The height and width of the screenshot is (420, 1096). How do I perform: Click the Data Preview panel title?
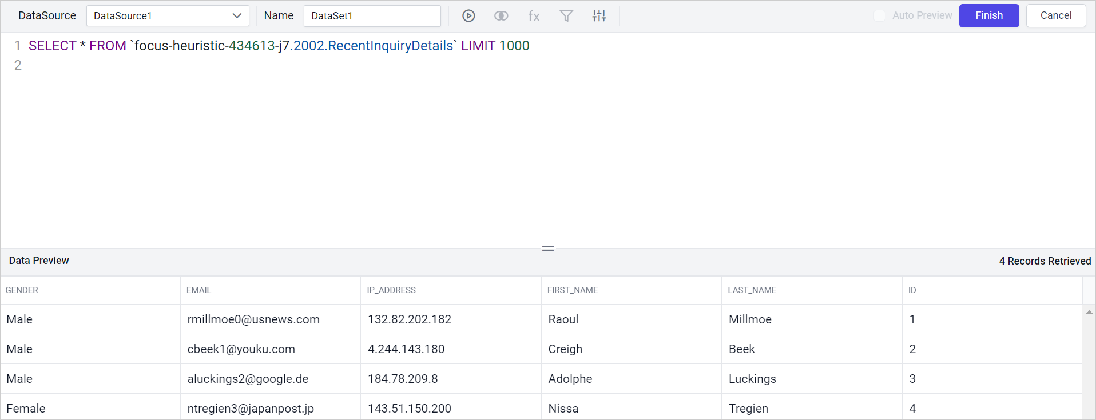tap(39, 261)
